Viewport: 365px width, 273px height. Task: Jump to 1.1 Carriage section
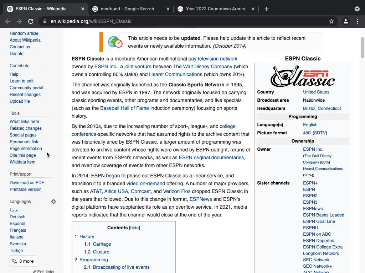click(102, 244)
